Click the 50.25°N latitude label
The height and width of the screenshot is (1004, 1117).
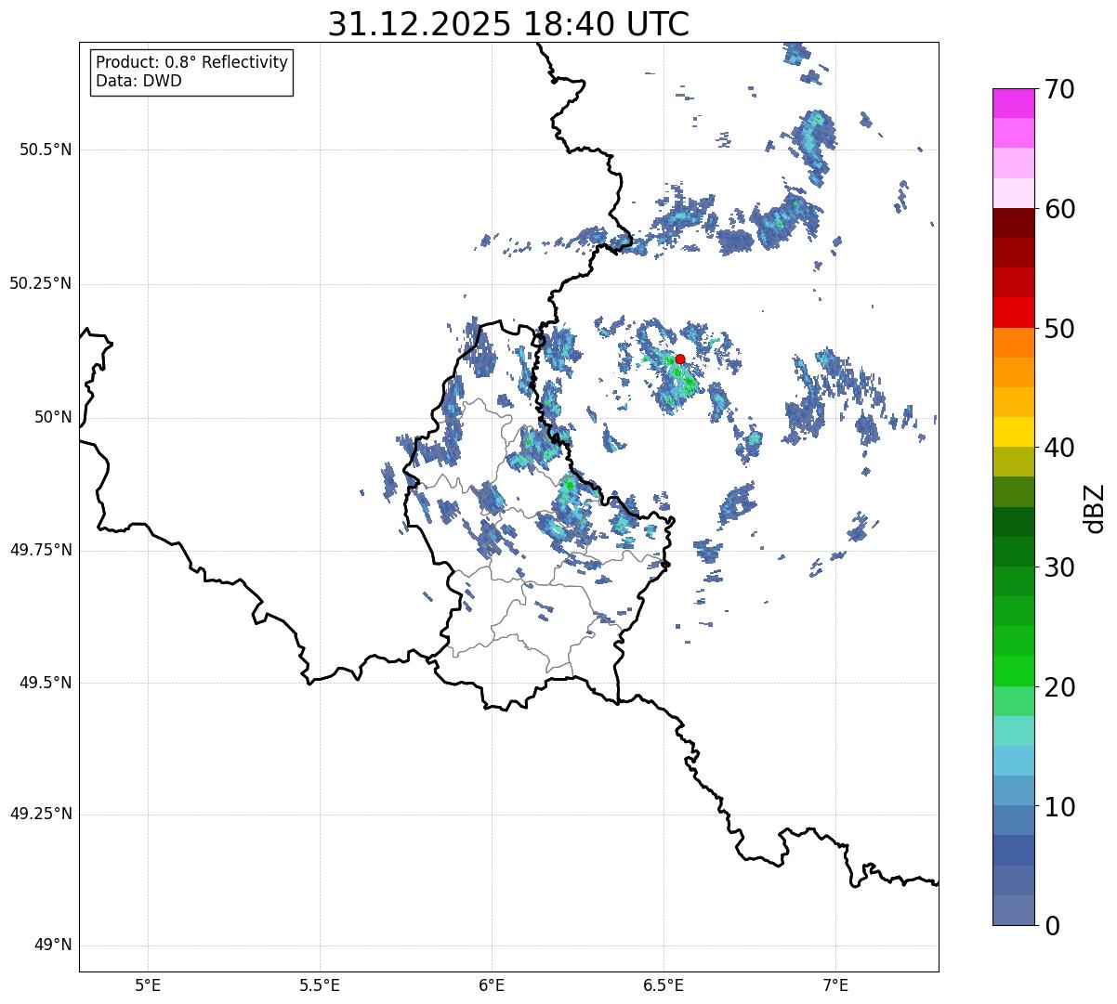(x=41, y=283)
